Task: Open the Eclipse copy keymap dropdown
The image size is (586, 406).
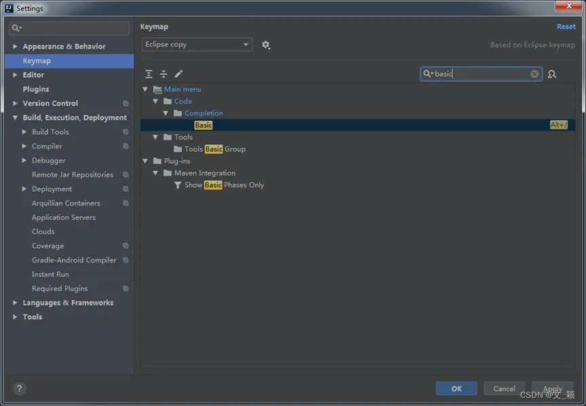Action: tap(197, 45)
